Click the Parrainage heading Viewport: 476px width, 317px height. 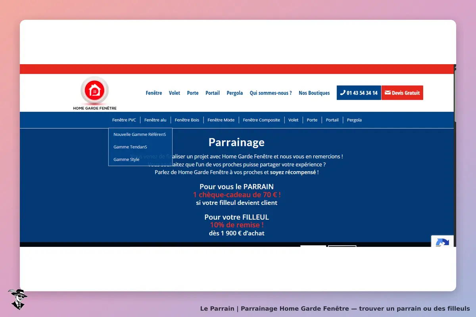coord(236,142)
